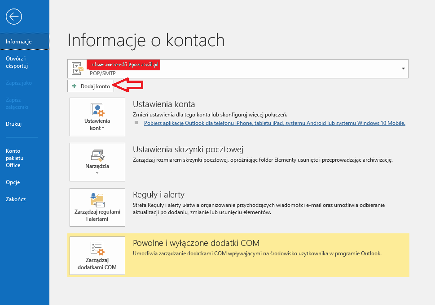
Task: Select the Informacje tab in sidebar
Action: coord(18,42)
